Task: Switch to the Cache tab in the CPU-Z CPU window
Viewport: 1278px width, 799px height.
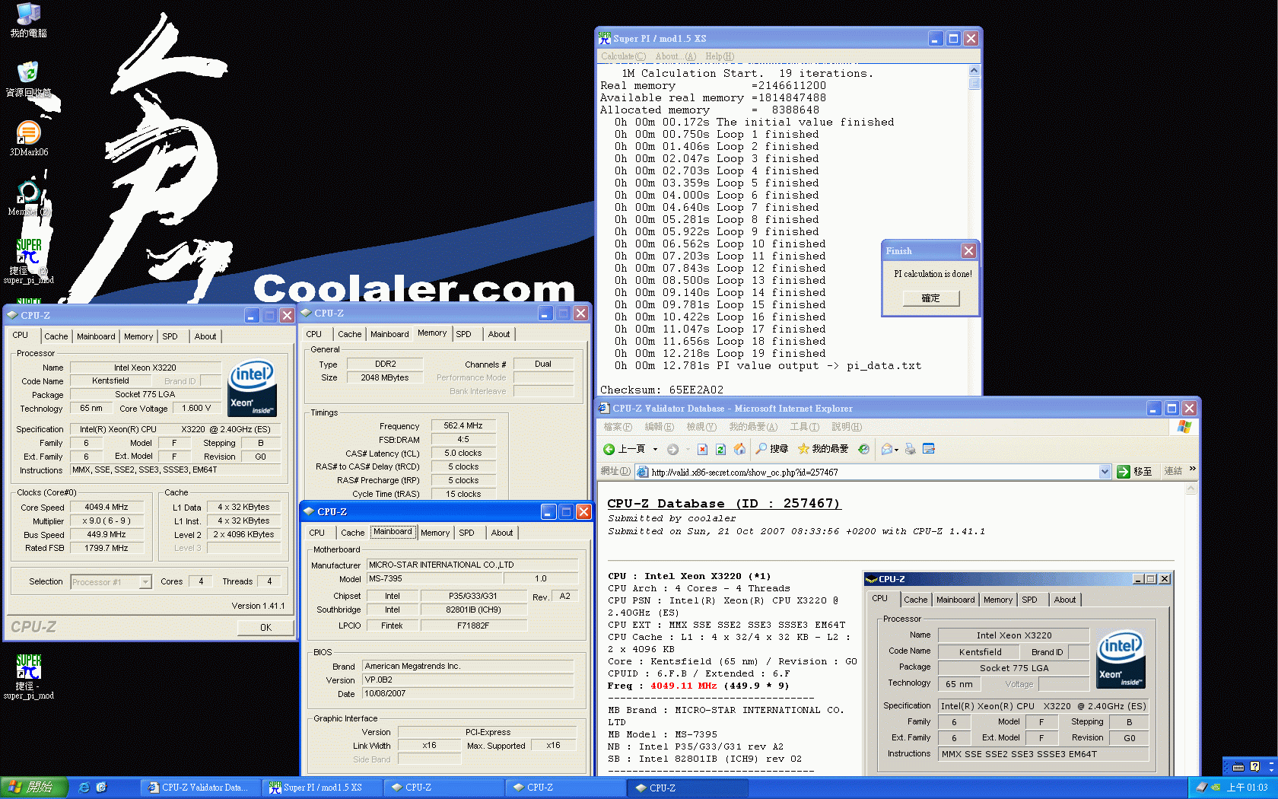Action: coord(56,336)
